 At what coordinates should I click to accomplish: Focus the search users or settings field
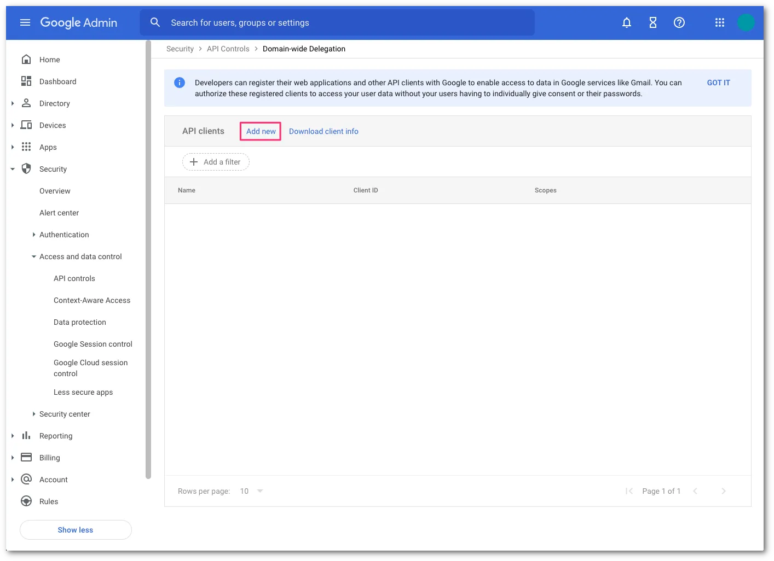(x=337, y=22)
